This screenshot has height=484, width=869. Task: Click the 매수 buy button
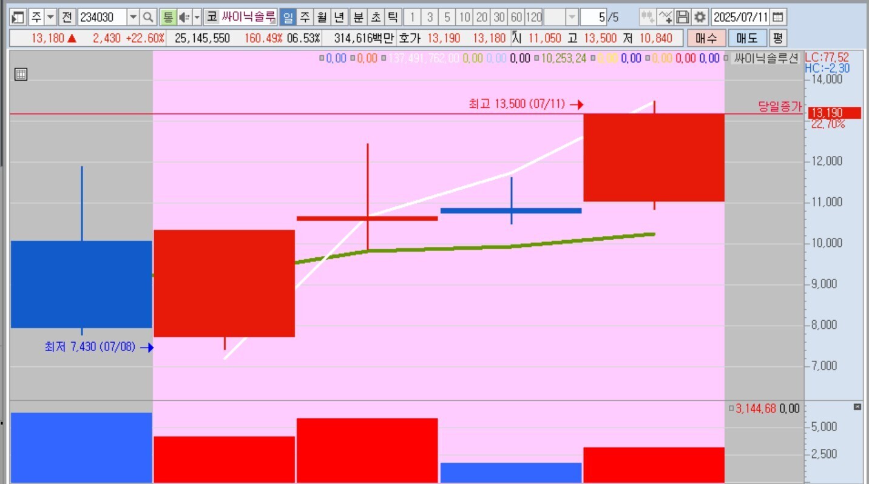[x=706, y=38]
